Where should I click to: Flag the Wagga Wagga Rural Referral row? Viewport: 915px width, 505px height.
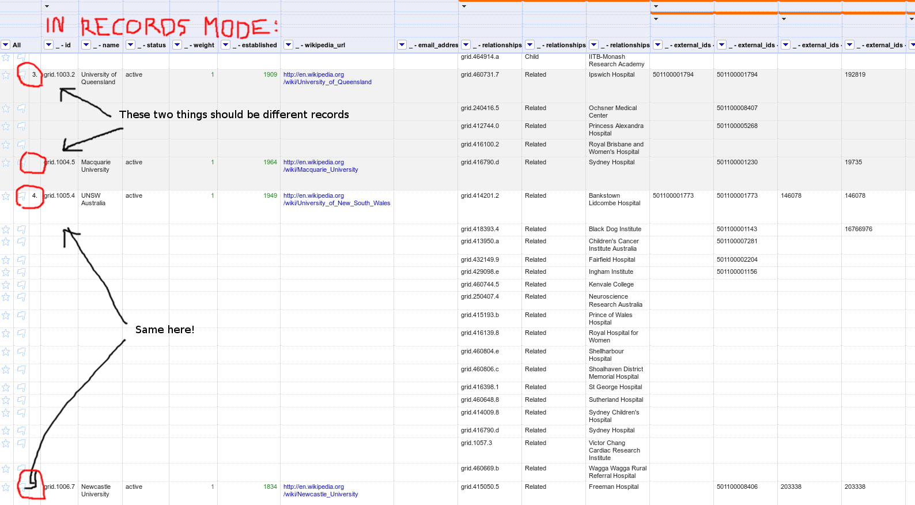coord(21,469)
